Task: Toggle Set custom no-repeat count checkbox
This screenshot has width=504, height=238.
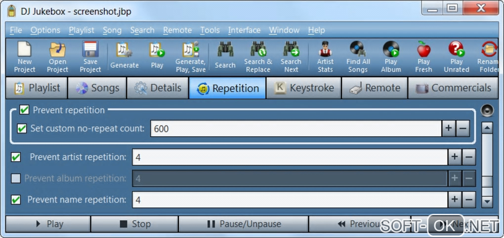Action: [22, 129]
